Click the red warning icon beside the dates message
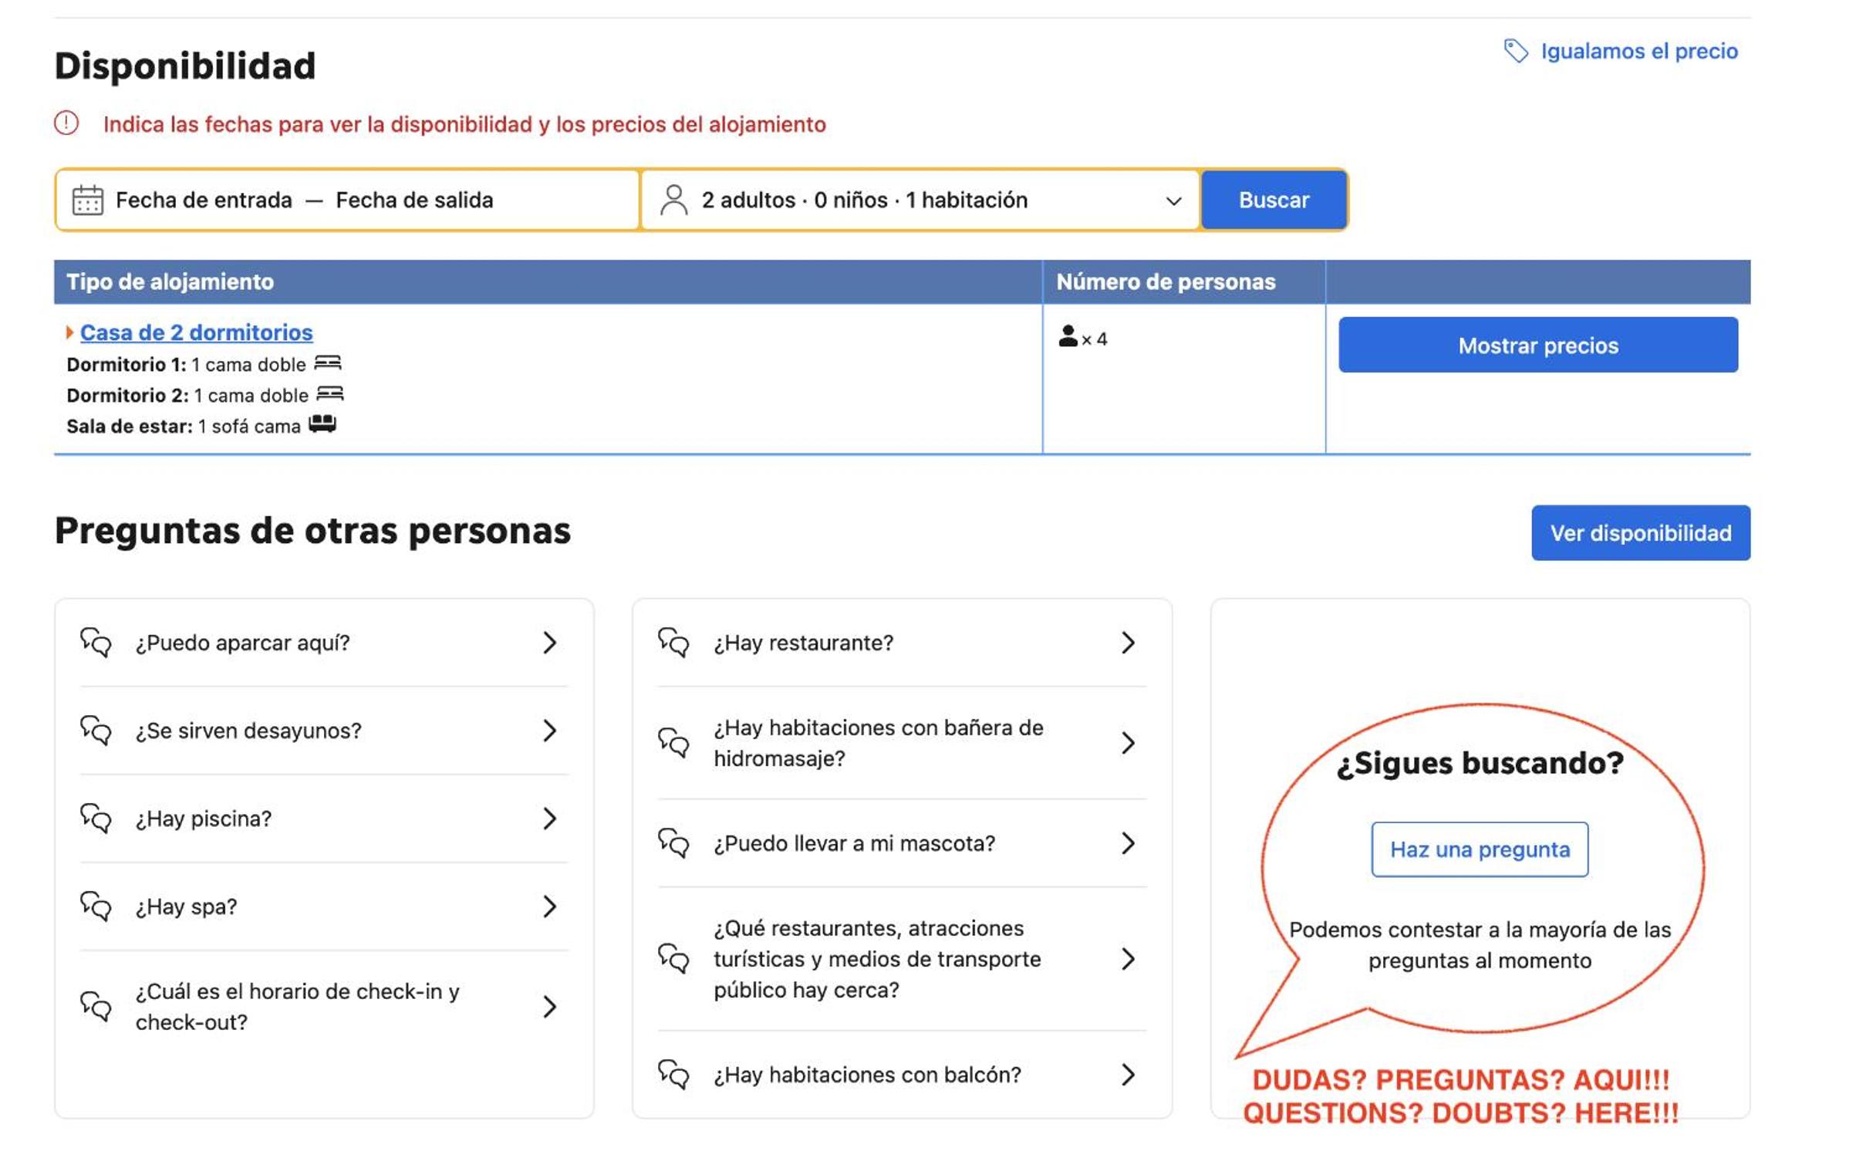 (66, 123)
